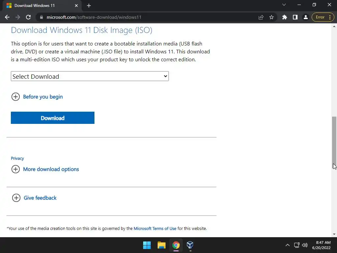This screenshot has width=337, height=253.
Task: Restore down the Chrome window
Action: coord(314,5)
